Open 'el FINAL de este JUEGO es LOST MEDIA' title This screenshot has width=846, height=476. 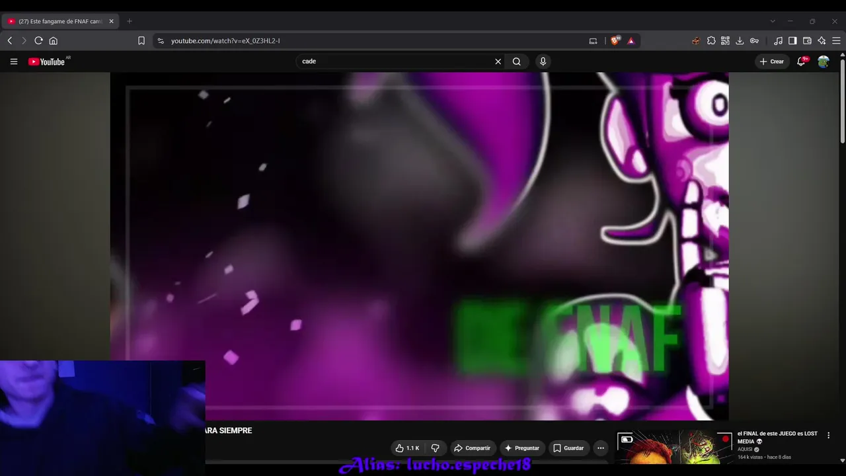point(777,438)
